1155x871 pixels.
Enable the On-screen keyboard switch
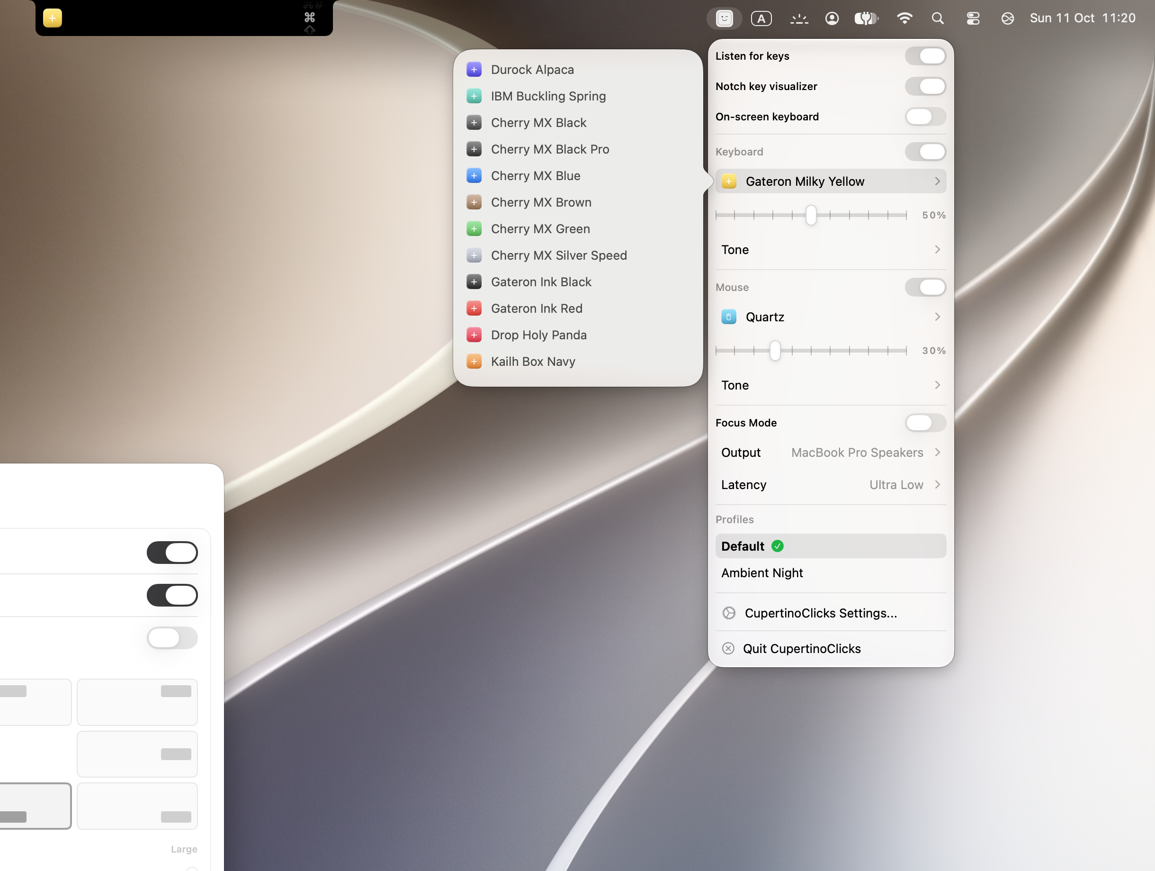click(x=925, y=117)
